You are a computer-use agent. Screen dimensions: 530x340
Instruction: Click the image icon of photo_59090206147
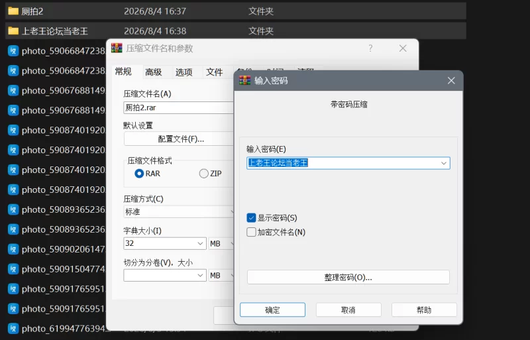click(13, 249)
